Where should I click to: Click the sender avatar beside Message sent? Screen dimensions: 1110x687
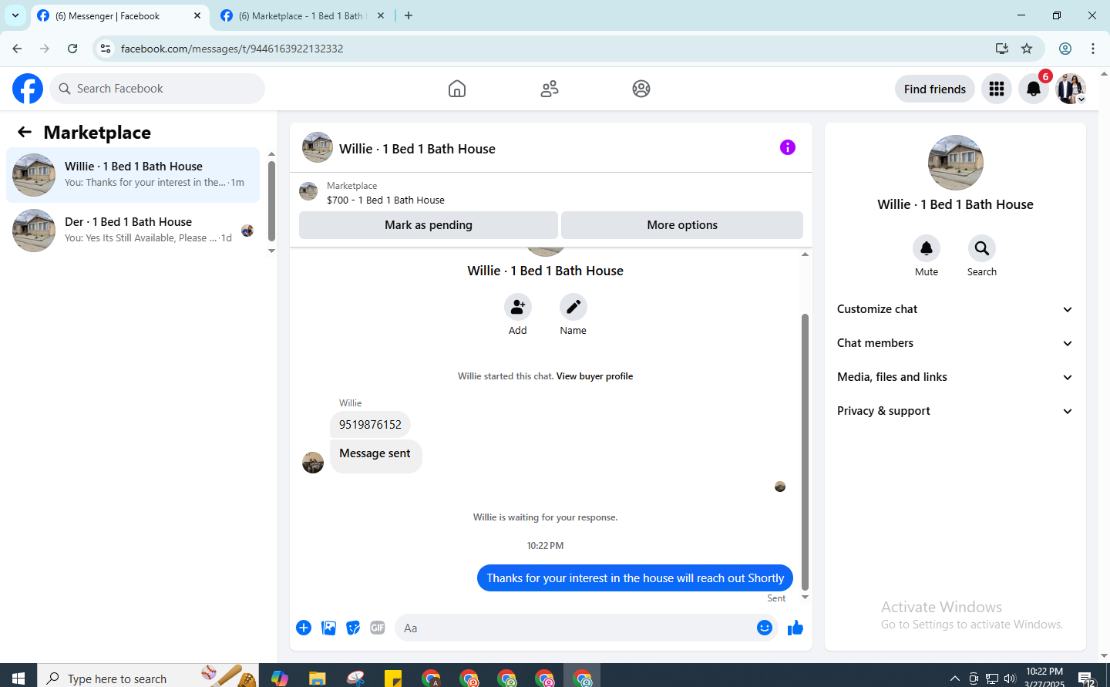[313, 463]
